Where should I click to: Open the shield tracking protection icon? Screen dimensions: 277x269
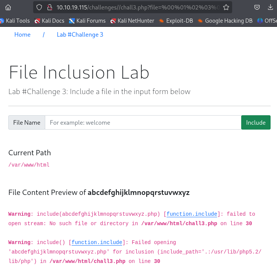pyautogui.click(x=39, y=8)
